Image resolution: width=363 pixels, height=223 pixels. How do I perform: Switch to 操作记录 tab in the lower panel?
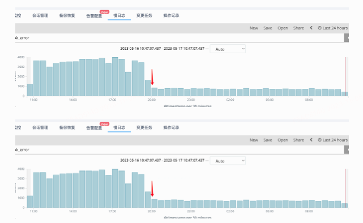pos(172,127)
